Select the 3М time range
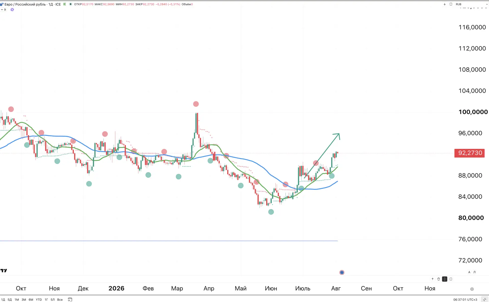The height and width of the screenshot is (302, 489). click(24, 300)
